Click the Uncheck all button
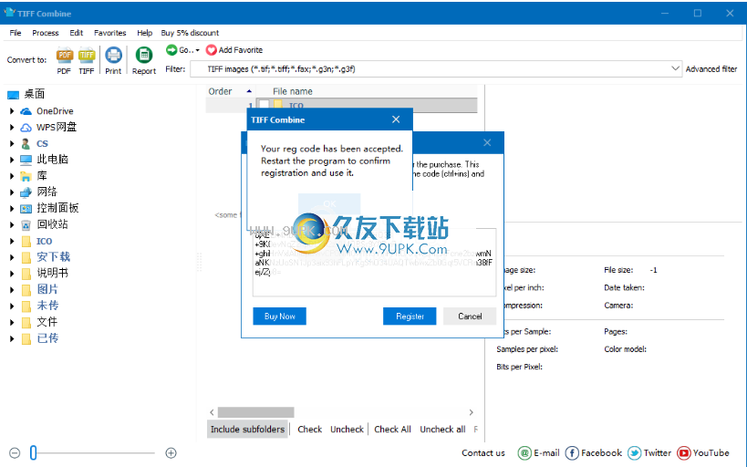The width and height of the screenshot is (747, 467). click(x=442, y=430)
